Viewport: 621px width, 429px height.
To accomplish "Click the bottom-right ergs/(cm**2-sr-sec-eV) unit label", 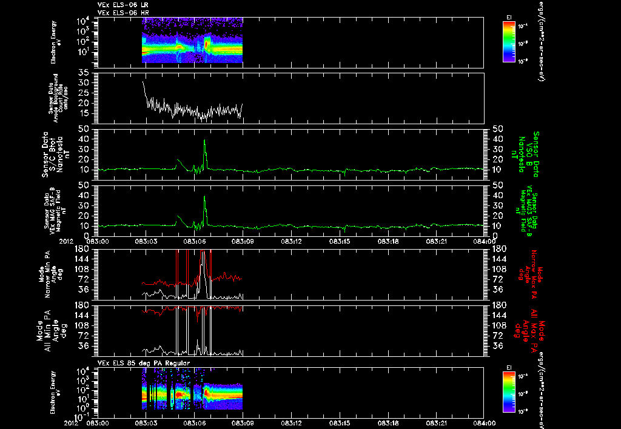I will click(540, 391).
